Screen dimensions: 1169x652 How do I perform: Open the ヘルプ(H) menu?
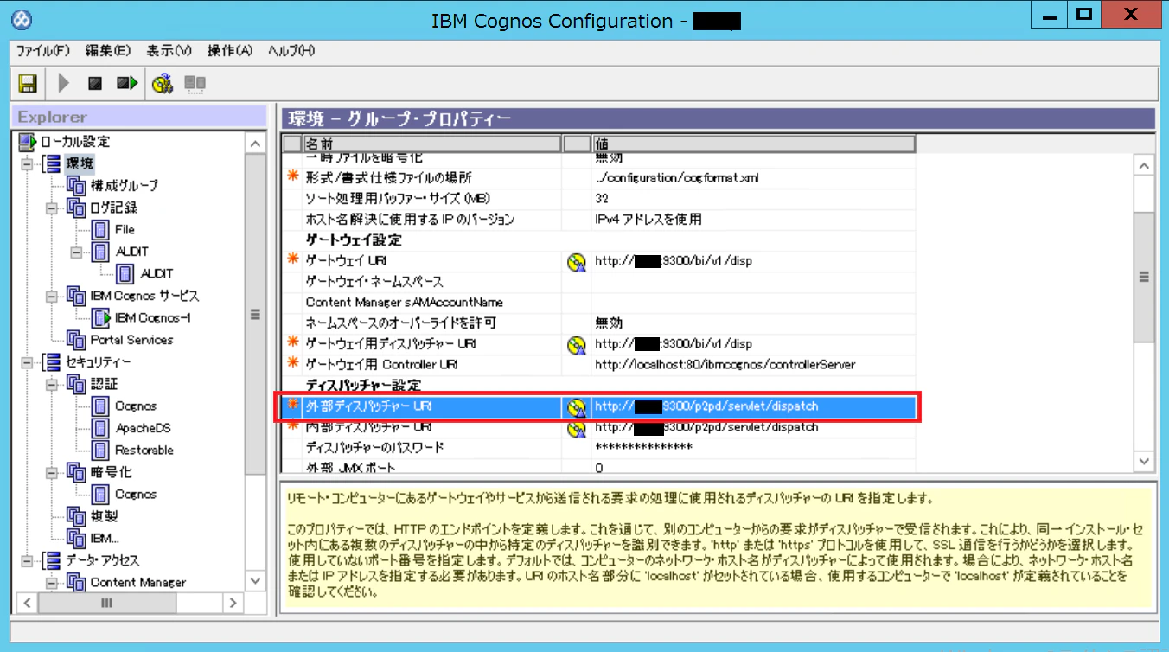click(291, 51)
